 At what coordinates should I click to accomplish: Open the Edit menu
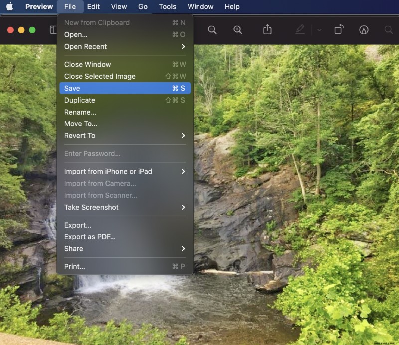pyautogui.click(x=93, y=7)
